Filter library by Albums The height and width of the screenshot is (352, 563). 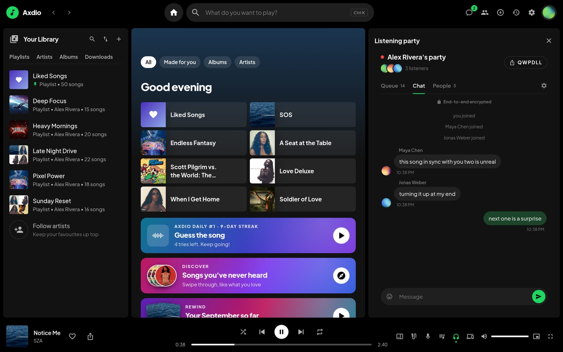pyautogui.click(x=68, y=57)
